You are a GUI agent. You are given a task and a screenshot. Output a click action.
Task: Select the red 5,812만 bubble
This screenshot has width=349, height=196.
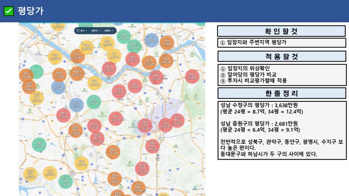tap(133, 59)
